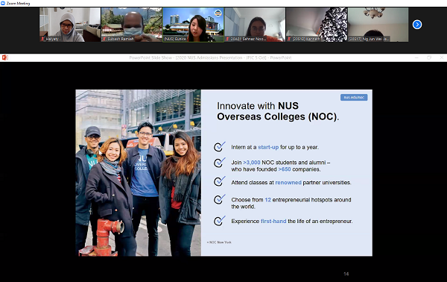Click the slide photo of four students
This screenshot has width=447, height=282.
click(x=139, y=173)
